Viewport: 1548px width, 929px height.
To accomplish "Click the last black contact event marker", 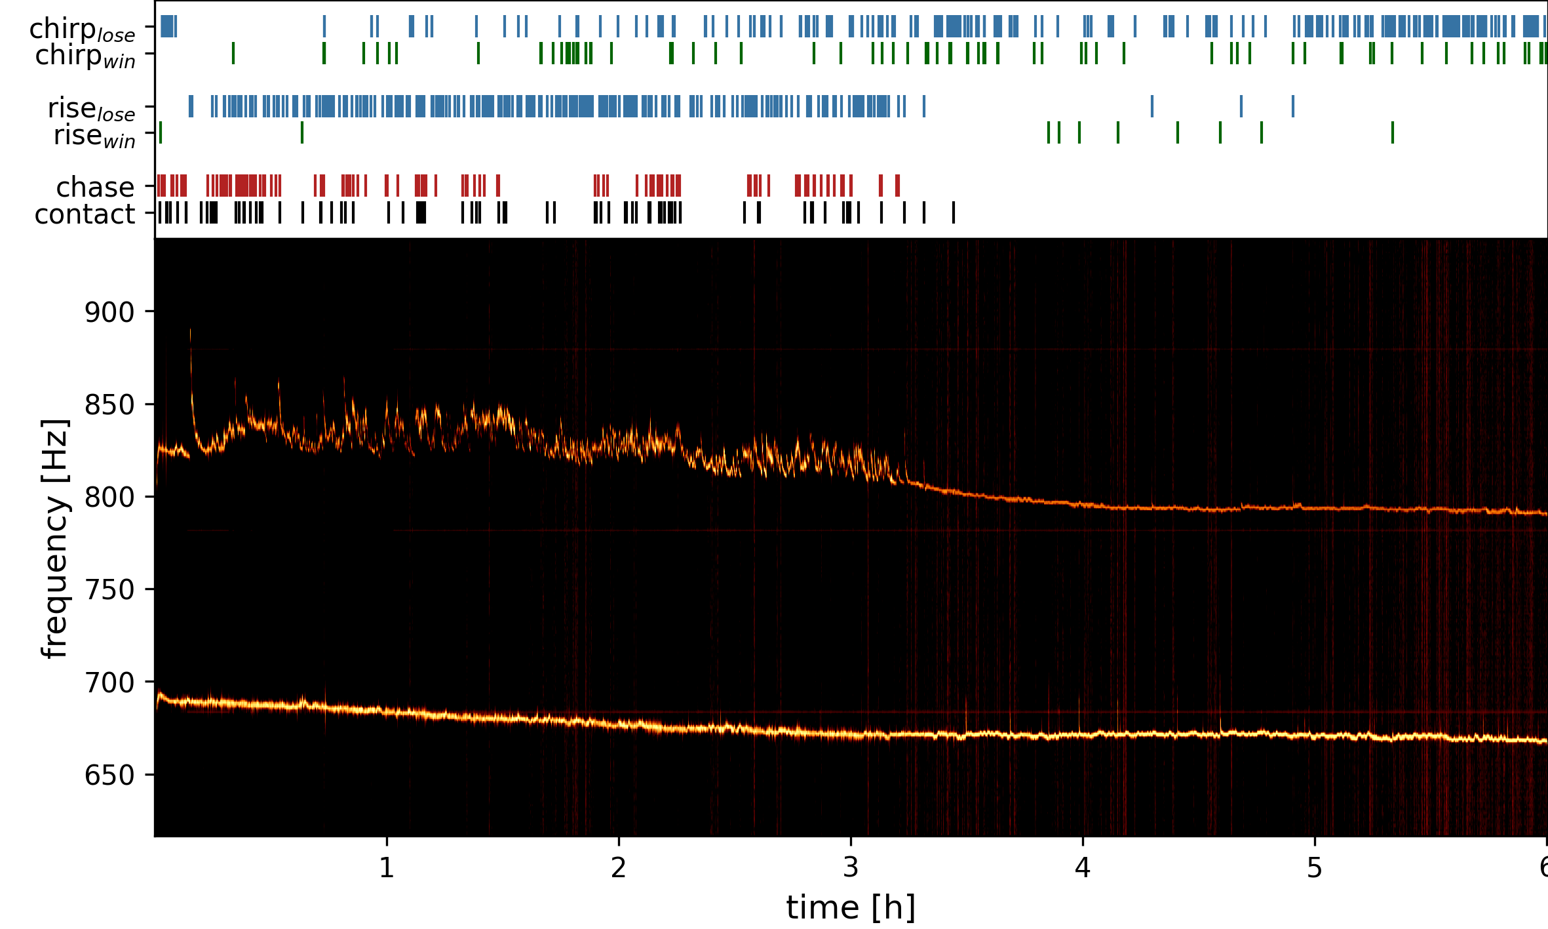I will click(x=954, y=212).
